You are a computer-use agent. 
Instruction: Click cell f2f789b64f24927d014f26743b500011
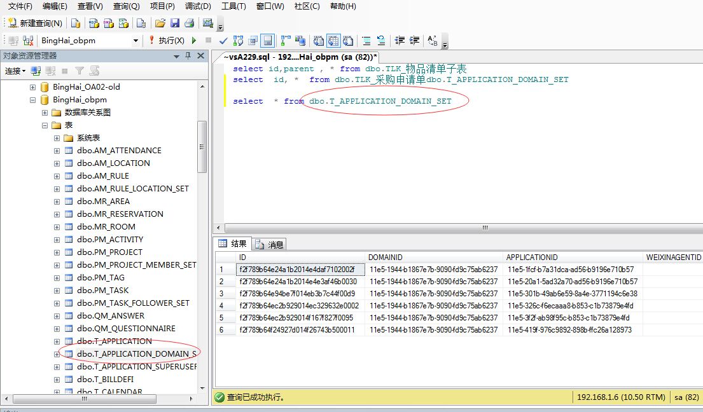click(x=300, y=330)
